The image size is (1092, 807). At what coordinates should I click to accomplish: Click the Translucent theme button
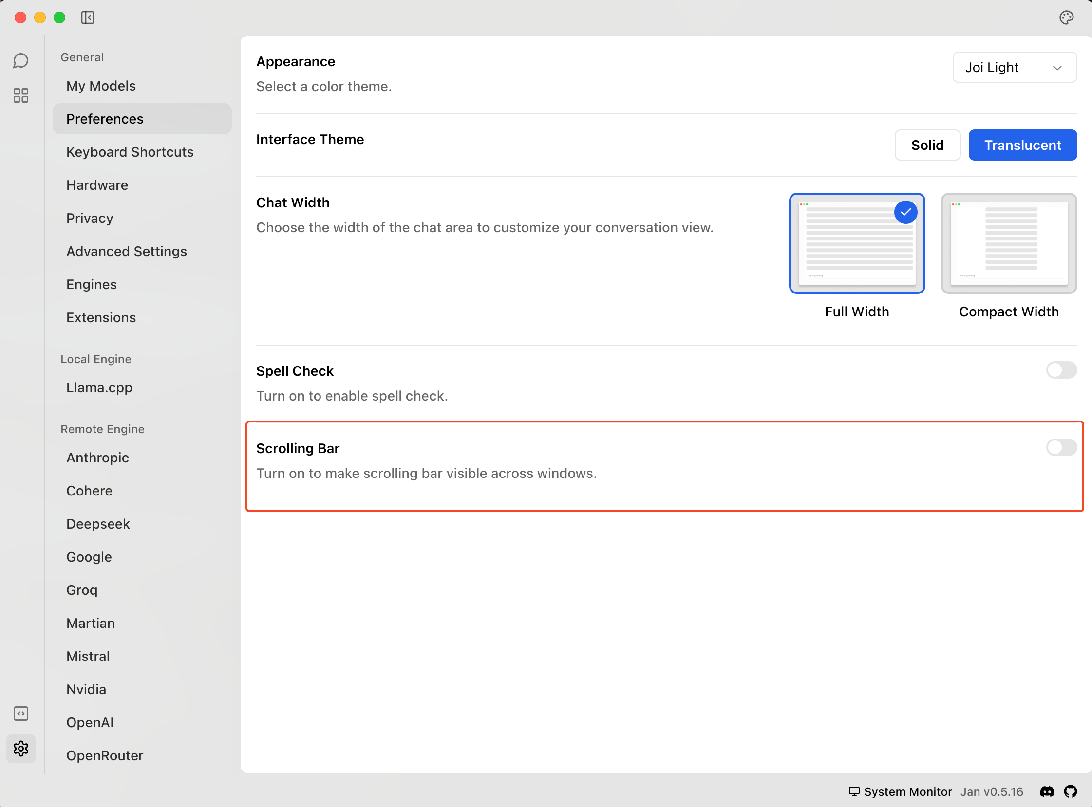(x=1022, y=145)
